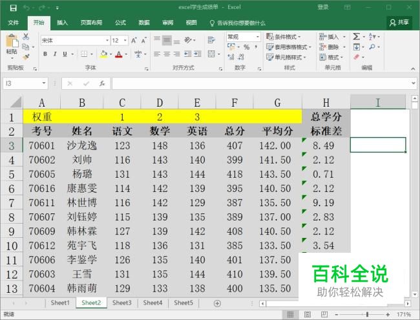Expand the Name Box dropdown arrow
The image size is (420, 320).
point(44,83)
